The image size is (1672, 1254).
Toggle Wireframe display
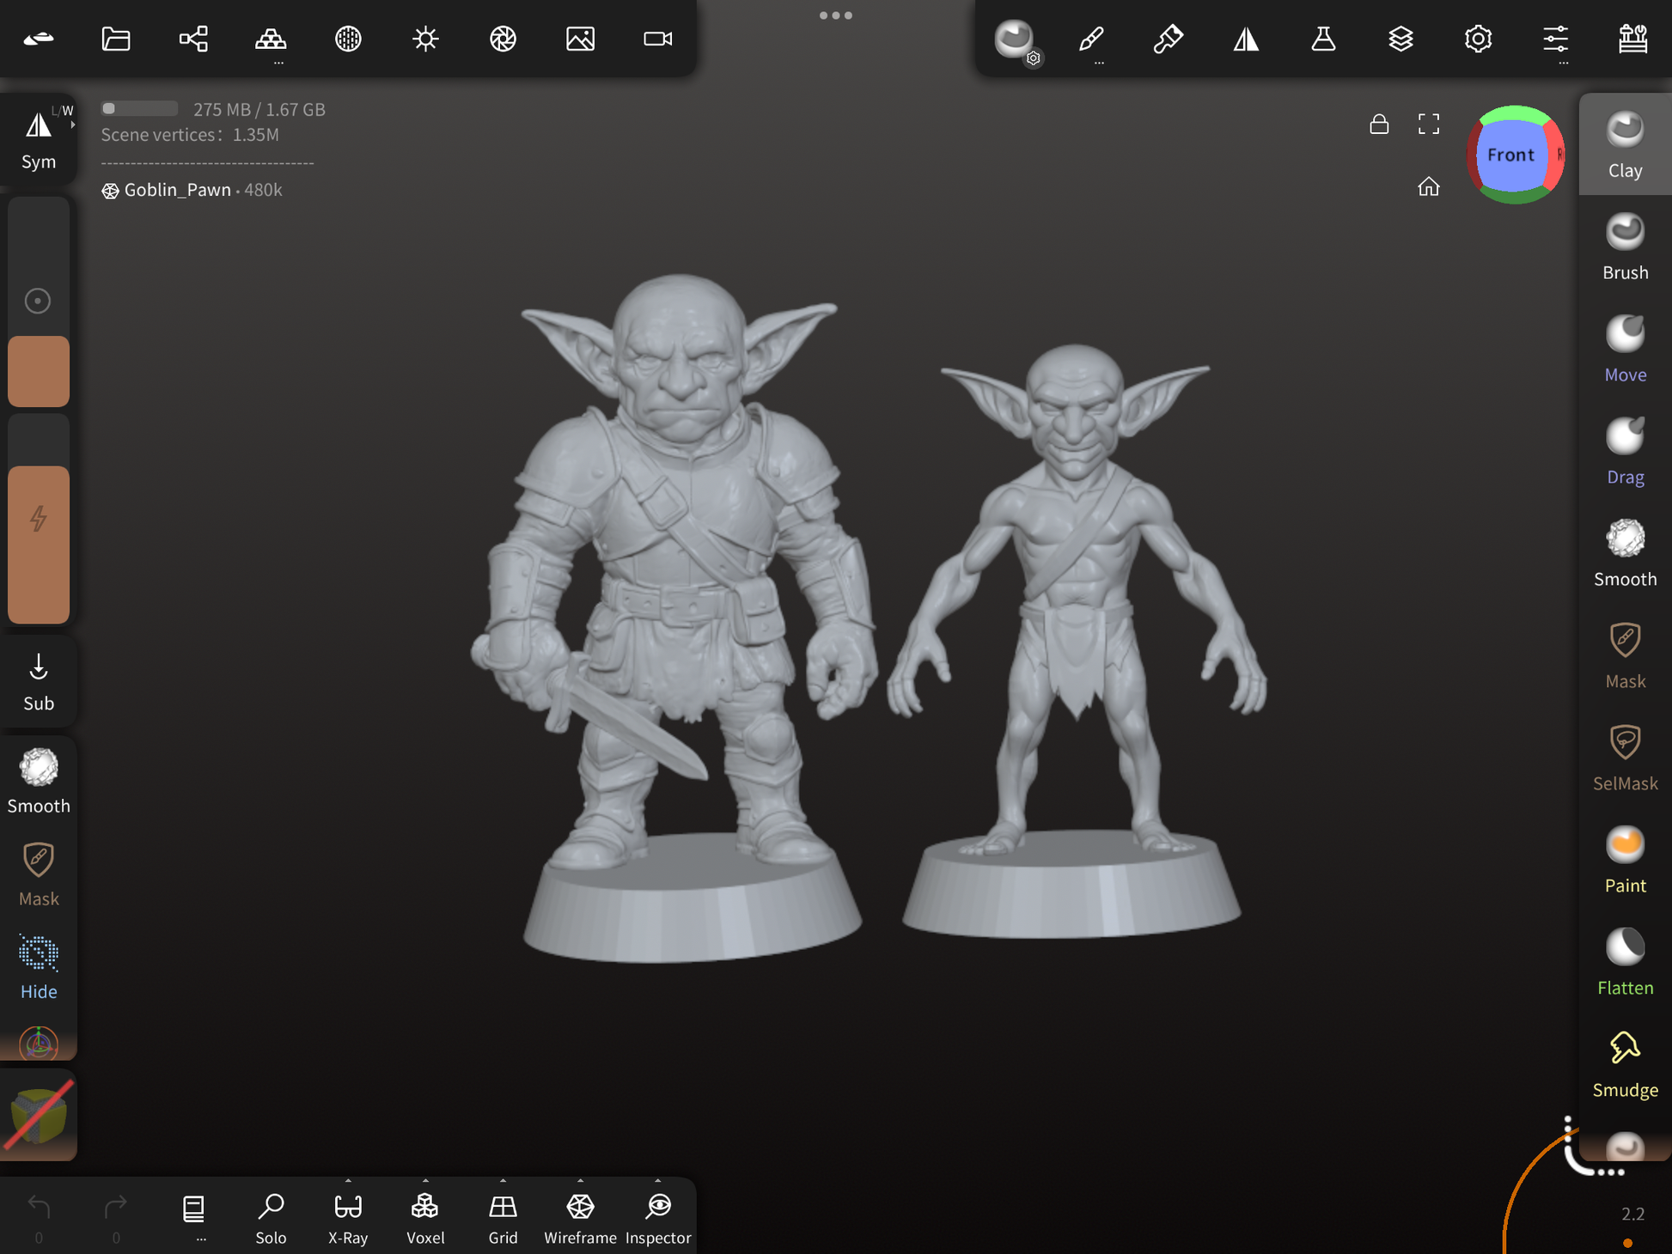(580, 1217)
